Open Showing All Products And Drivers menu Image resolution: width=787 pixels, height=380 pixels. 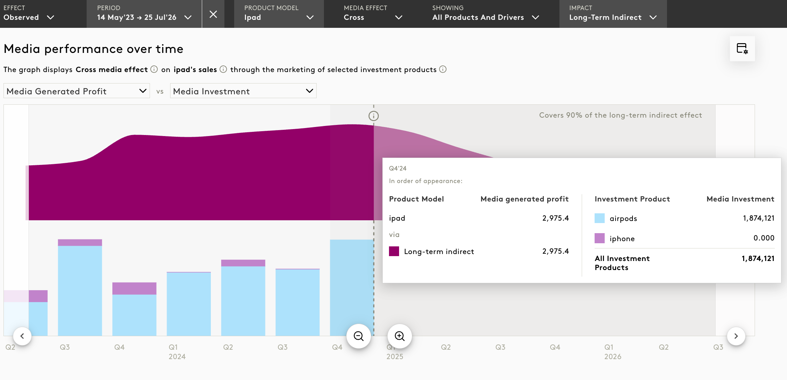click(485, 14)
